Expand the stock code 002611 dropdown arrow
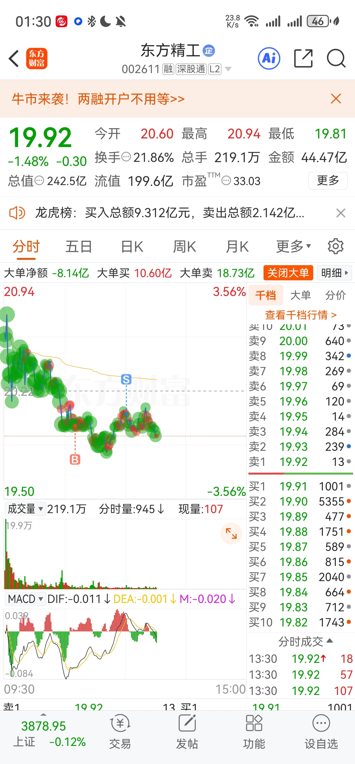The height and width of the screenshot is (764, 355). tap(228, 69)
